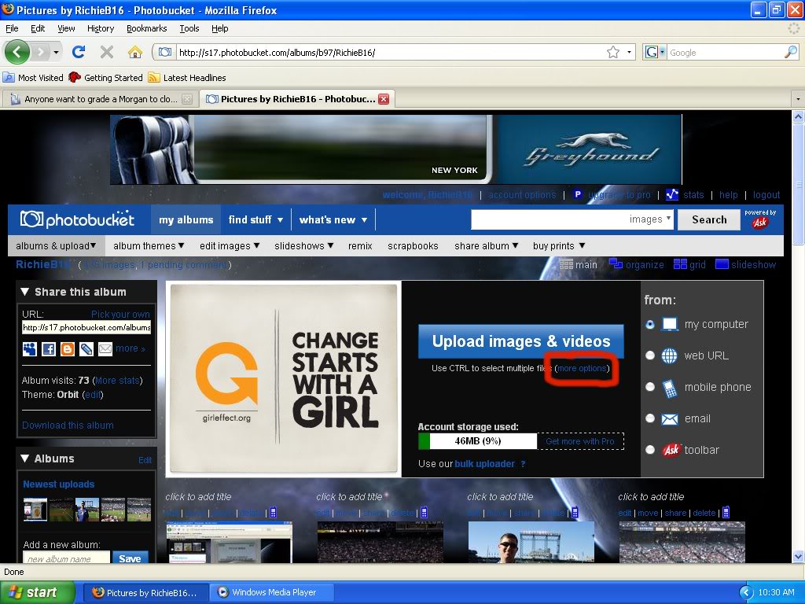
Task: Open the Most Visited bookmarks folder
Action: (x=33, y=78)
